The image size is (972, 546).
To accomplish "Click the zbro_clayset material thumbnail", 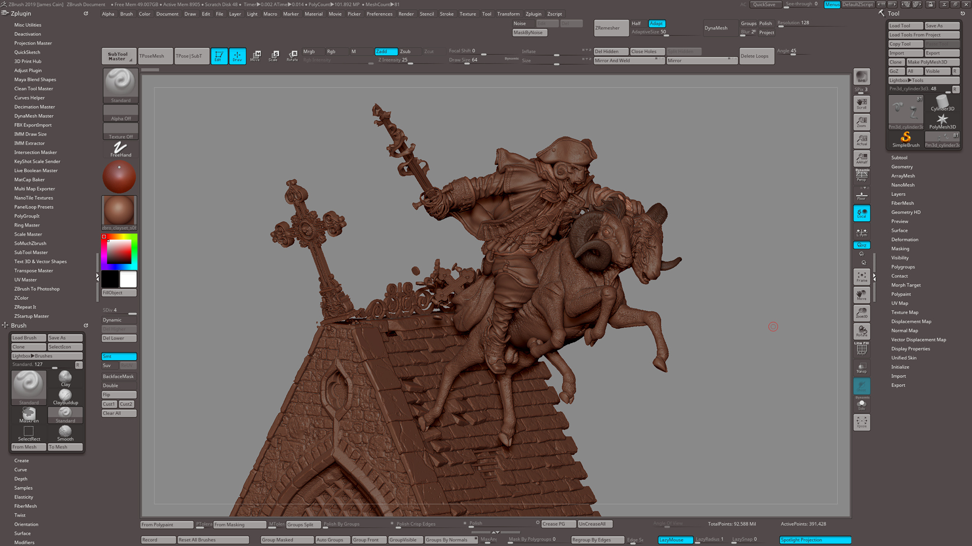I will (119, 213).
